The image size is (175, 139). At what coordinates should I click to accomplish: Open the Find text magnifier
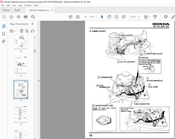point(33,17)
